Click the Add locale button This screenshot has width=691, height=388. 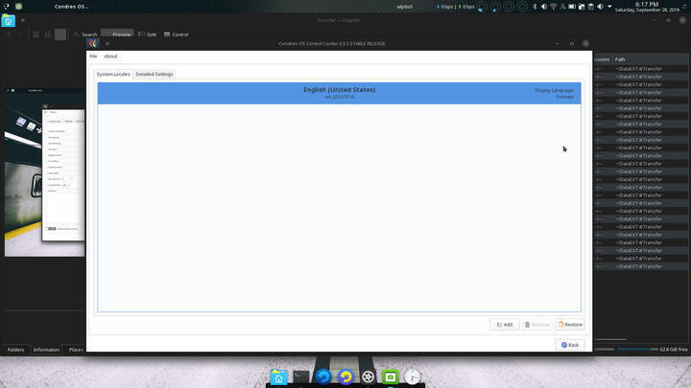(x=504, y=324)
